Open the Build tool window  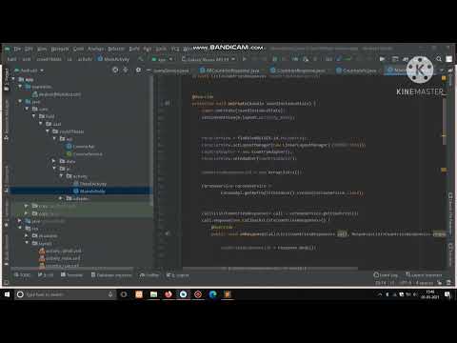[47, 275]
